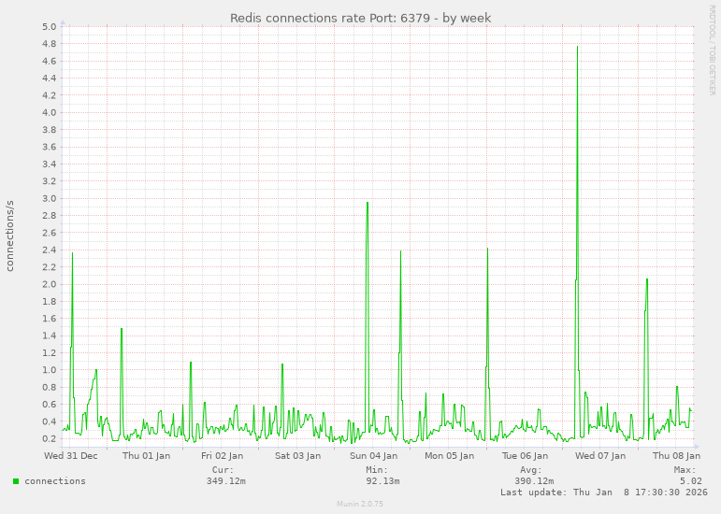Click the 'Mon 05 Jan' x-axis label
Image resolution: width=721 pixels, height=514 pixels.
tap(449, 456)
